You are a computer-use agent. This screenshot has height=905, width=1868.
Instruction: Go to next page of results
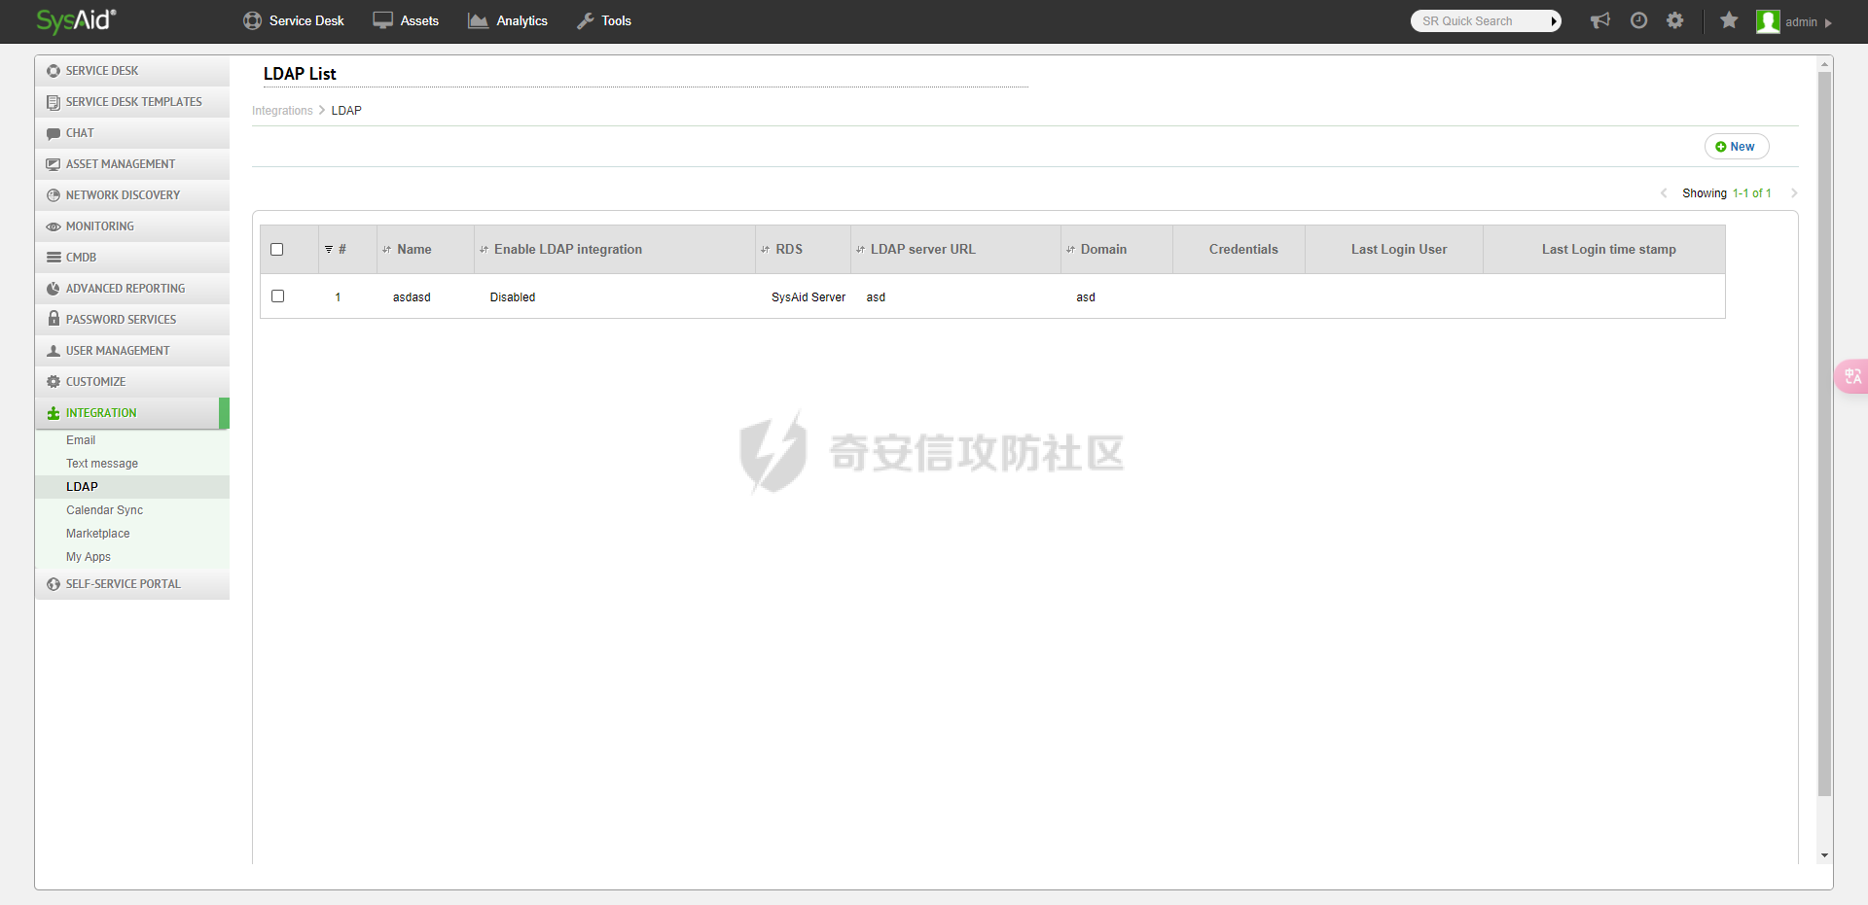pyautogui.click(x=1793, y=193)
